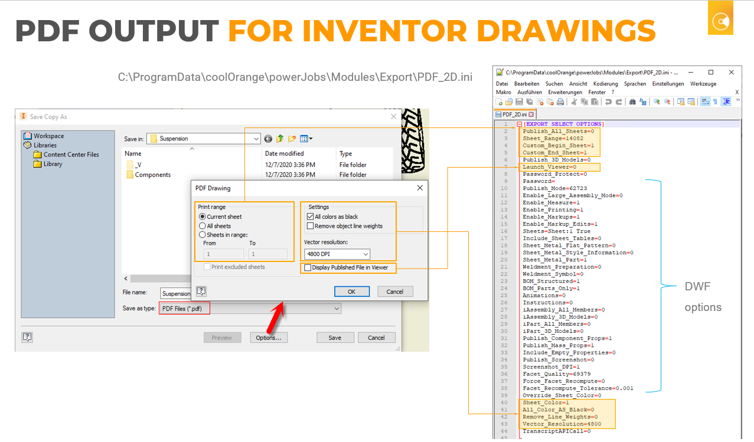Toggle Show All Characters pilcrow icon
754x442 pixels.
(715, 102)
